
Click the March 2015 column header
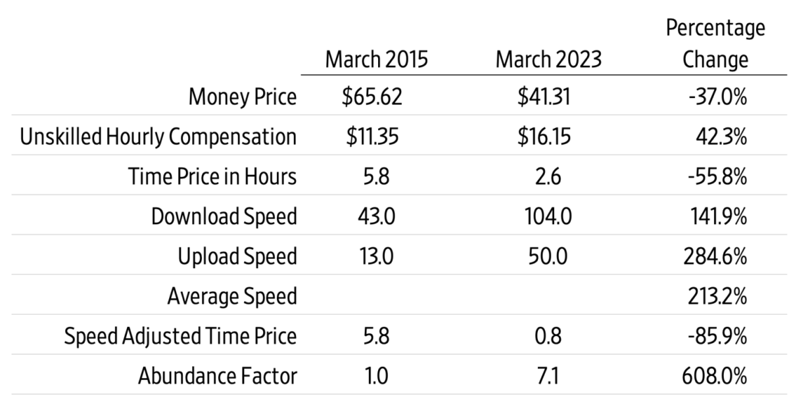[x=377, y=60]
